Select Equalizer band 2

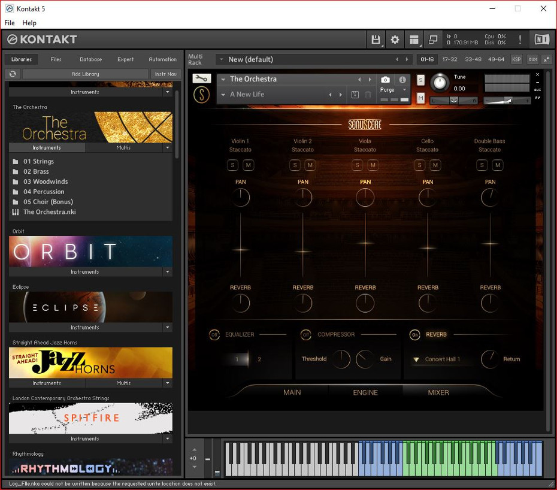(x=259, y=359)
